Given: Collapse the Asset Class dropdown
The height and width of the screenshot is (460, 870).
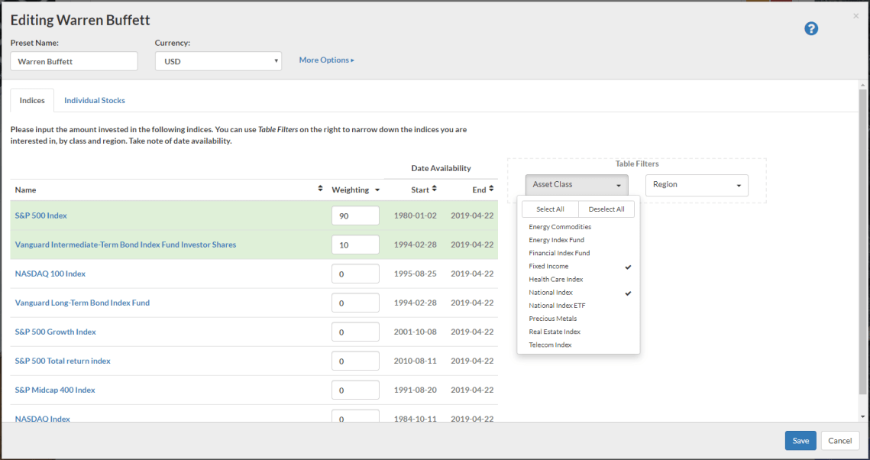Looking at the screenshot, I should (x=576, y=185).
